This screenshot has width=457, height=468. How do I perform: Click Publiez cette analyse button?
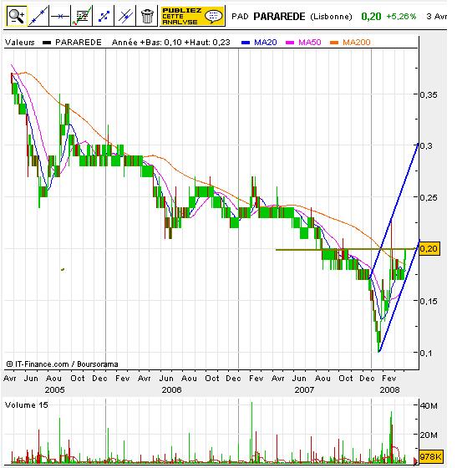click(192, 16)
